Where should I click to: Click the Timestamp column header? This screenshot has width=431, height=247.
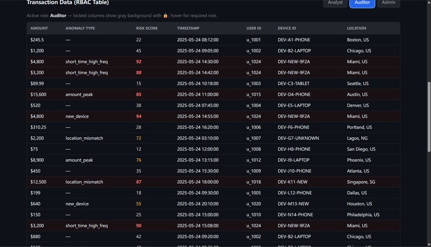pyautogui.click(x=188, y=28)
